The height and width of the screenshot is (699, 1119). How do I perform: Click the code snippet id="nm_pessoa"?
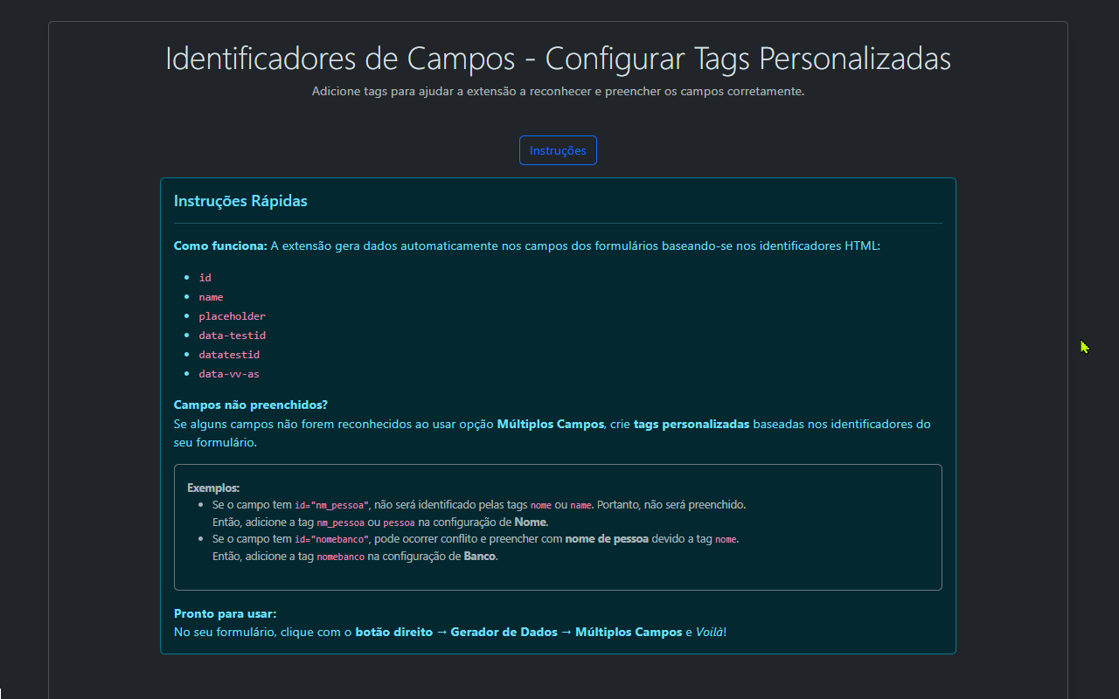332,505
